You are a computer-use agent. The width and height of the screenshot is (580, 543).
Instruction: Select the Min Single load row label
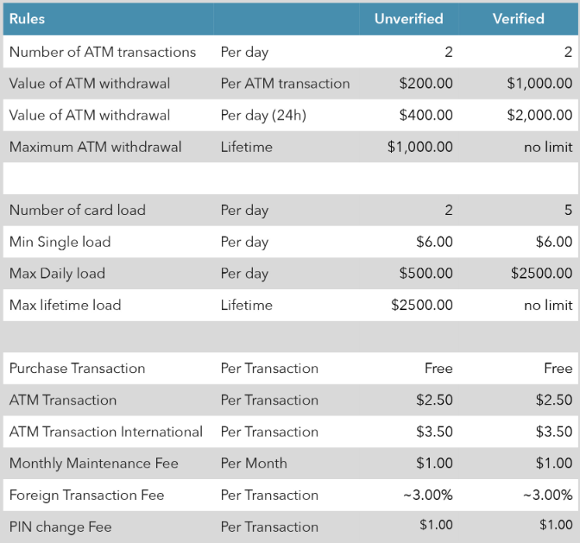pyautogui.click(x=60, y=242)
